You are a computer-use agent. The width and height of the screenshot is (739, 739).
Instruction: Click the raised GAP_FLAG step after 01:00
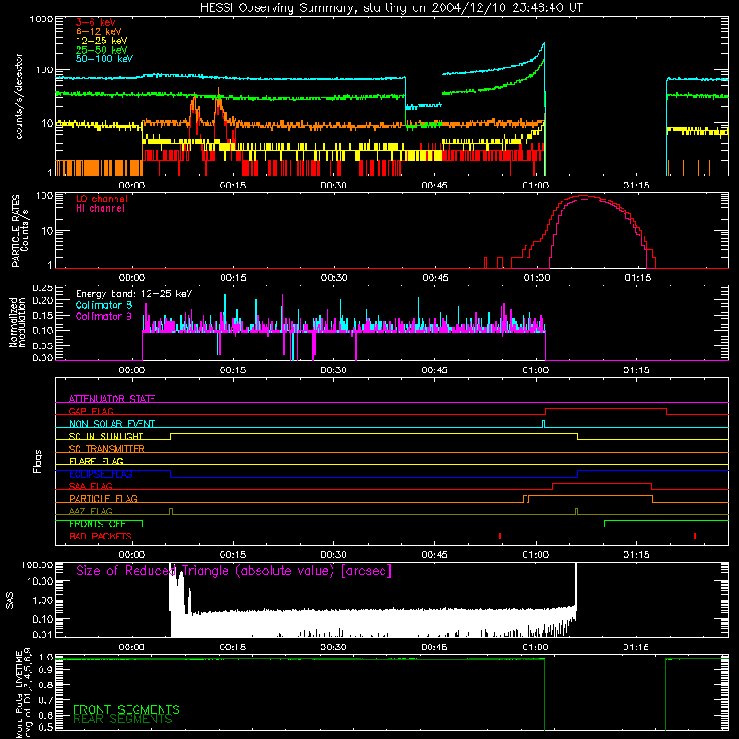coord(606,409)
